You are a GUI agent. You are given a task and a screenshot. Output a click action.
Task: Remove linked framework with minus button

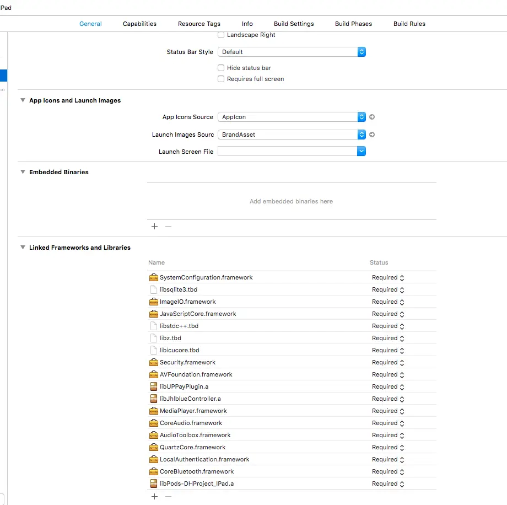pos(168,496)
